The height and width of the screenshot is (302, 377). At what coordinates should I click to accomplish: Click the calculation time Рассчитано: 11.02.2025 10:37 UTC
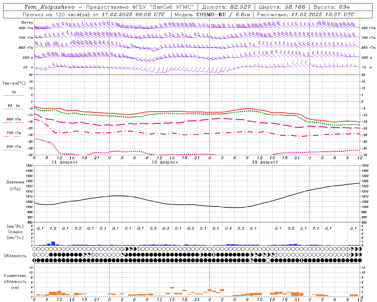pos(306,14)
